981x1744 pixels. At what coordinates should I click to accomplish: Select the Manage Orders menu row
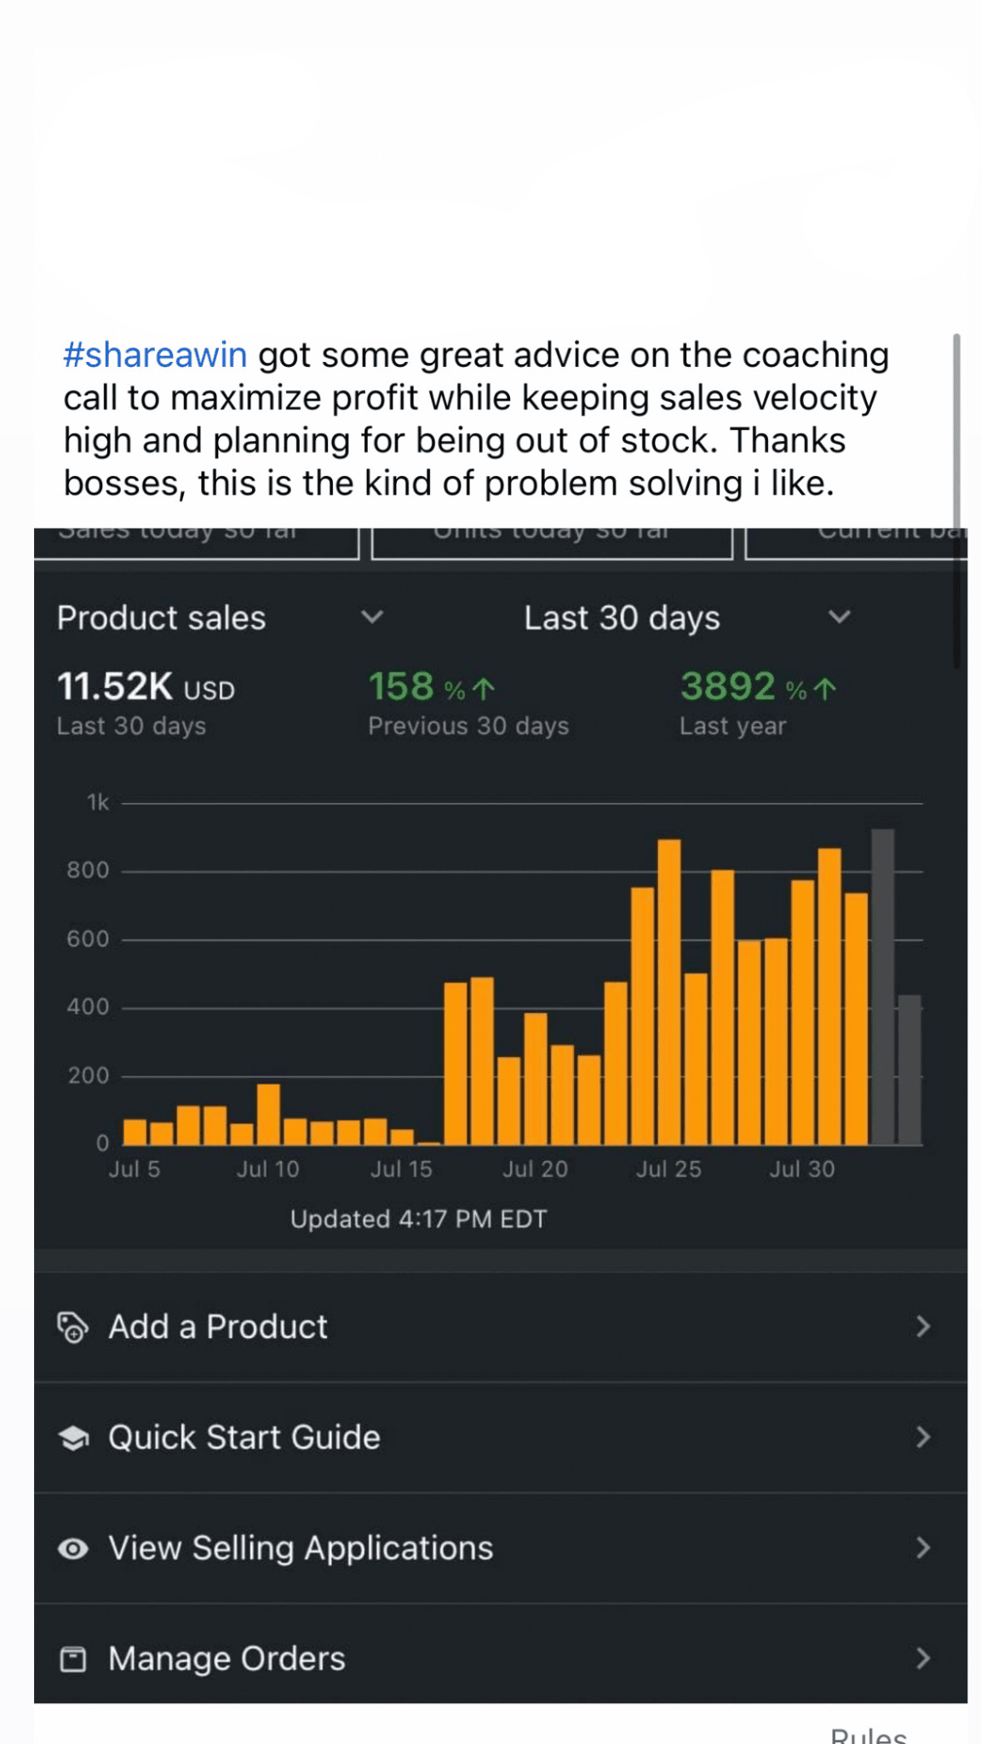[501, 1659]
